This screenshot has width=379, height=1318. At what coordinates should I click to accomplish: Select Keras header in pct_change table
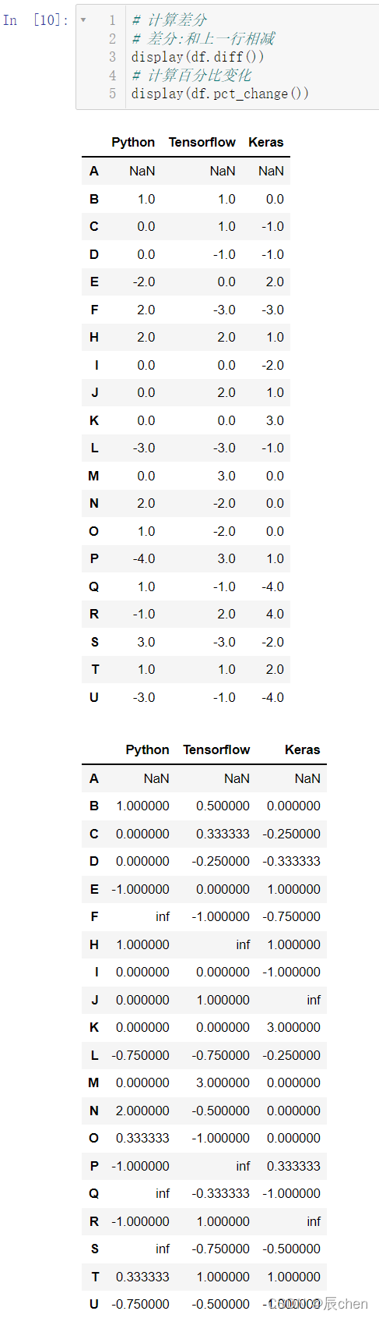pos(303,749)
